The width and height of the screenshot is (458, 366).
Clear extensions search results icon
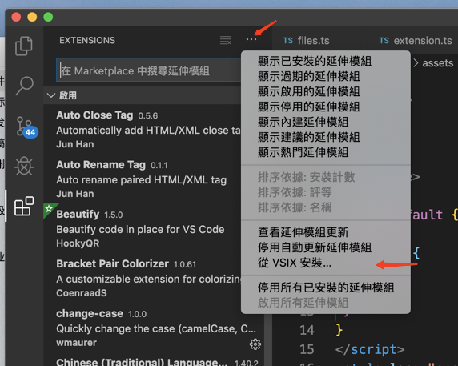[226, 40]
